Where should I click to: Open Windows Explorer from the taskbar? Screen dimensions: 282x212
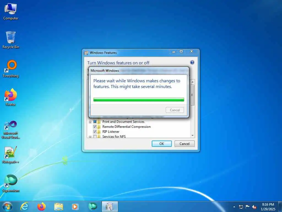point(58,207)
